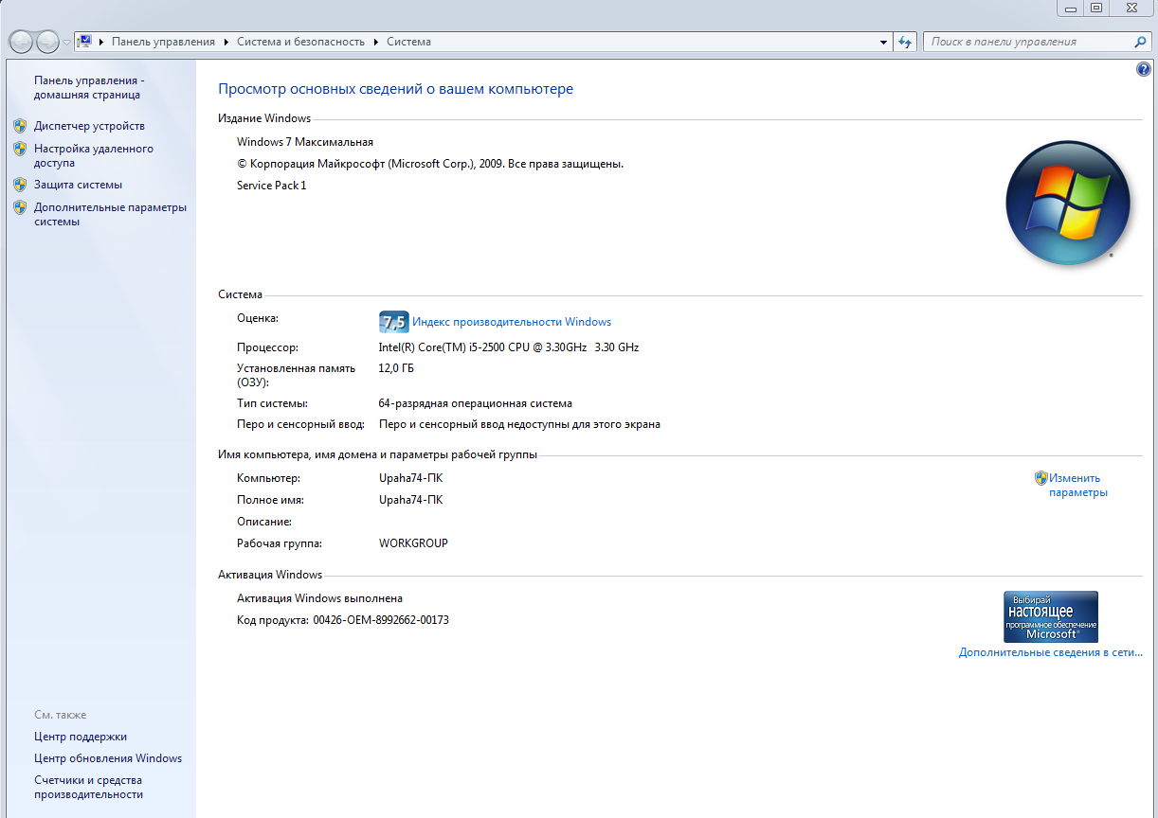Select 'Система' breadcrumb segment
The height and width of the screenshot is (818, 1158).
pos(408,42)
